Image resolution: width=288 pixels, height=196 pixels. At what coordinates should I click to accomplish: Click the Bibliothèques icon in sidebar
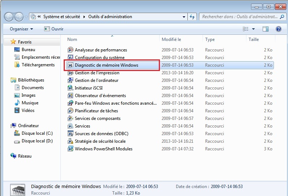pos(13,80)
